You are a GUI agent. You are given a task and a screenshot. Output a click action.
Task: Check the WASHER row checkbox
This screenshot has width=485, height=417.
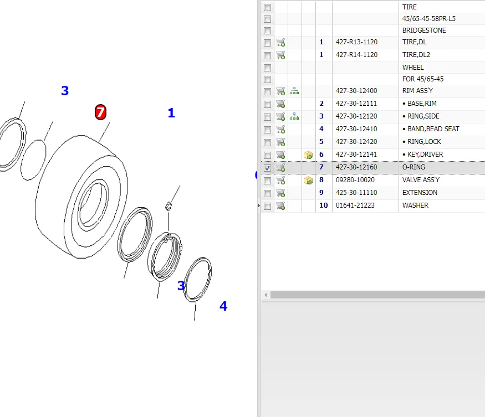click(x=267, y=206)
